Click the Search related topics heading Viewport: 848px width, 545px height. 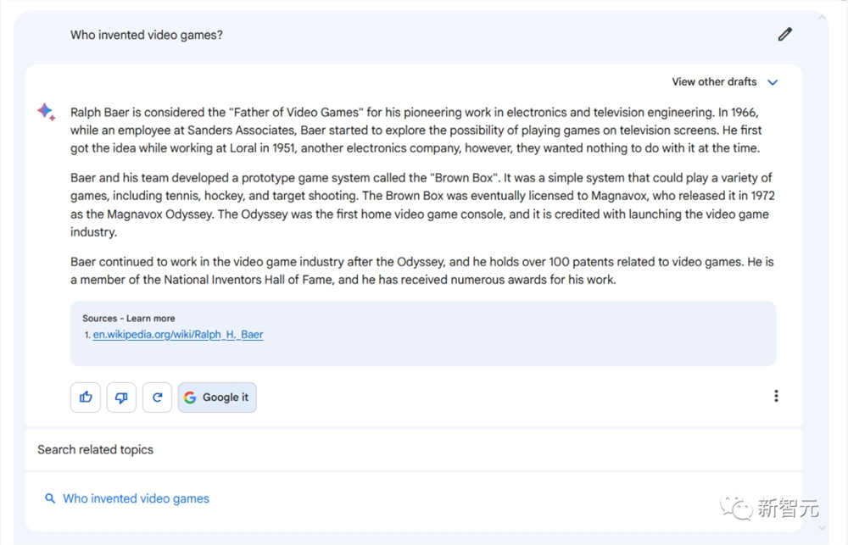[95, 450]
